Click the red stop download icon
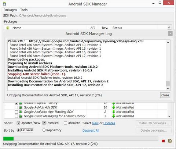 164,141
